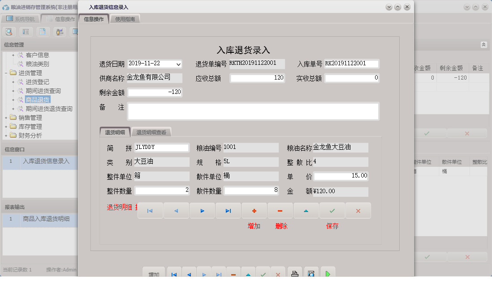Click the minus 删除 icon in 退货明细
492x284 pixels.
click(280, 210)
